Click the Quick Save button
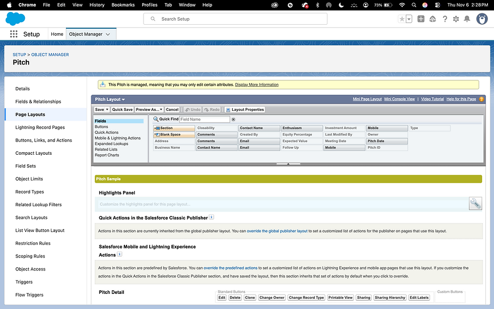494x309 pixels. point(122,109)
